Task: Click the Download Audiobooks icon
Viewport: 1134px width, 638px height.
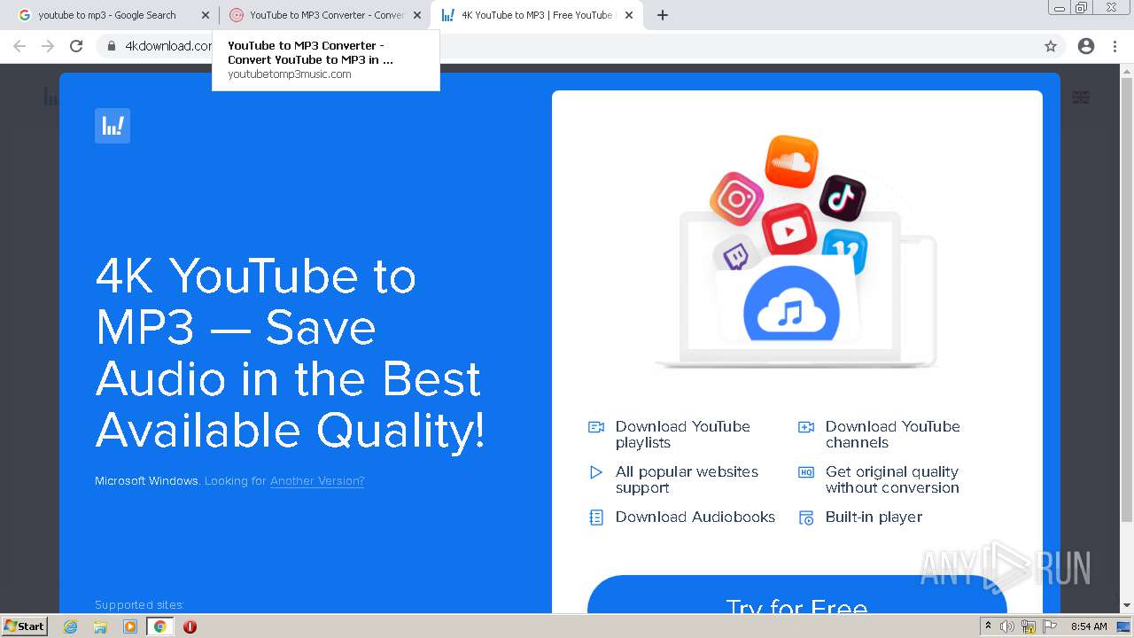Action: [596, 517]
